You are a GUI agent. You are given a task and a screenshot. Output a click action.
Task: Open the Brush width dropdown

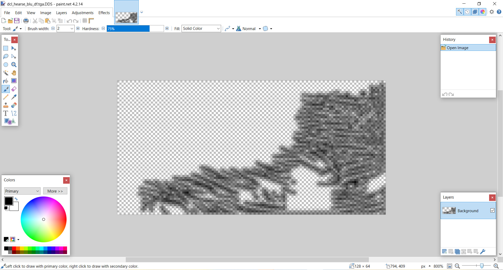[x=72, y=29]
